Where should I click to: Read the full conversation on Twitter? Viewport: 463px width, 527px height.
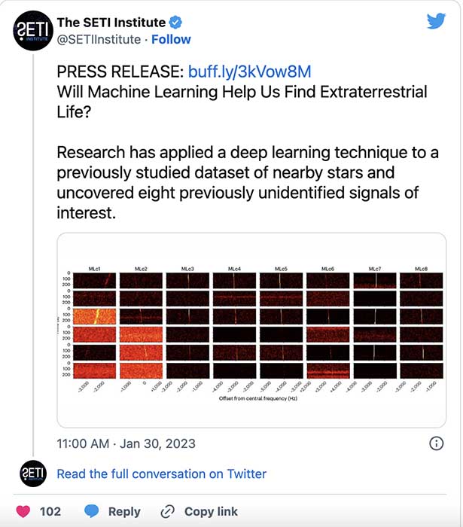[x=161, y=474]
